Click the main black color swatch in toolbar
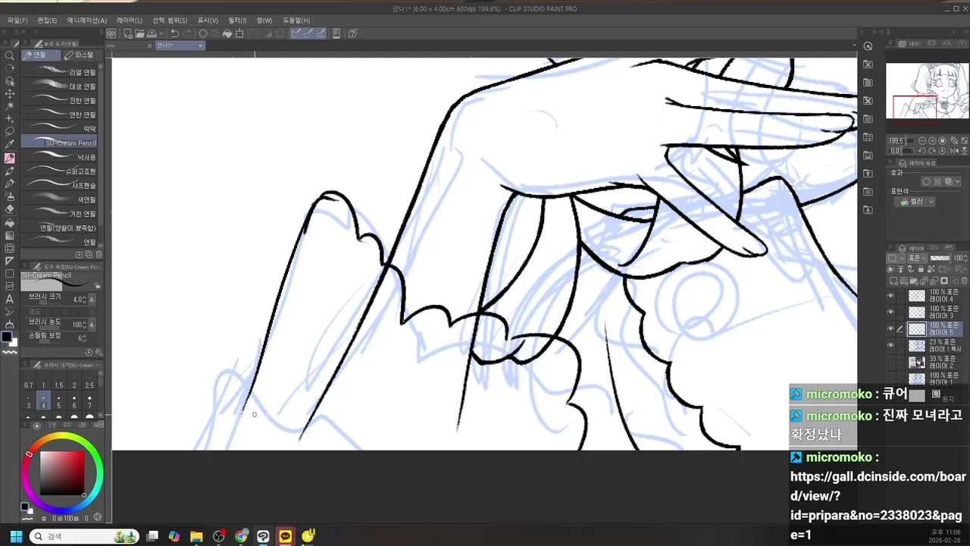Screen dimensions: 970x546 [7, 337]
